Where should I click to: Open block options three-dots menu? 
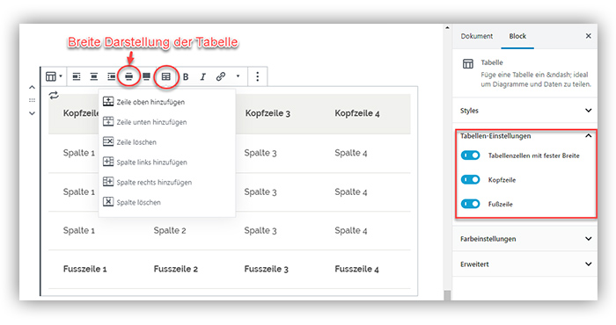(x=257, y=76)
